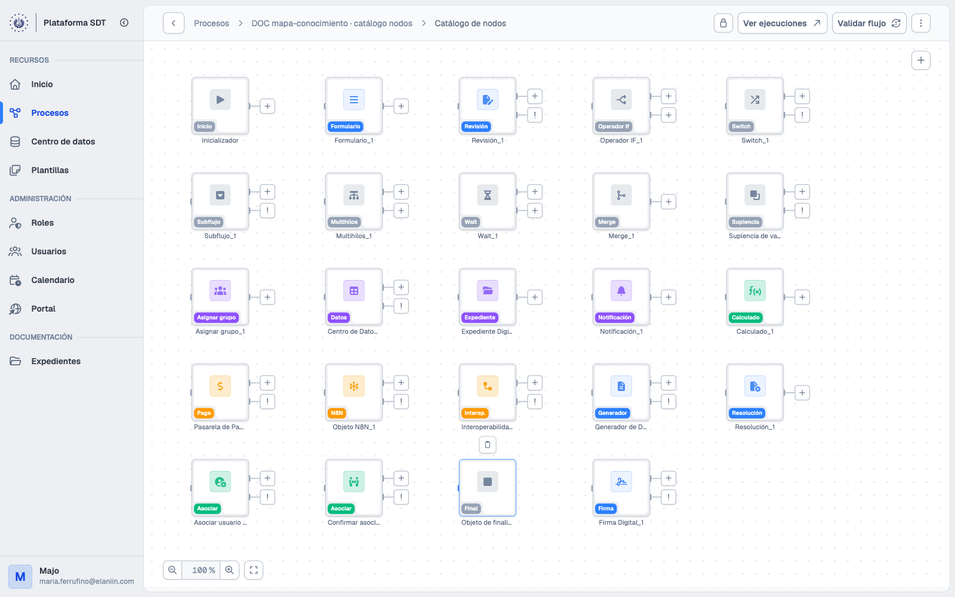
Task: Toggle the lock button in the header
Action: pos(723,23)
